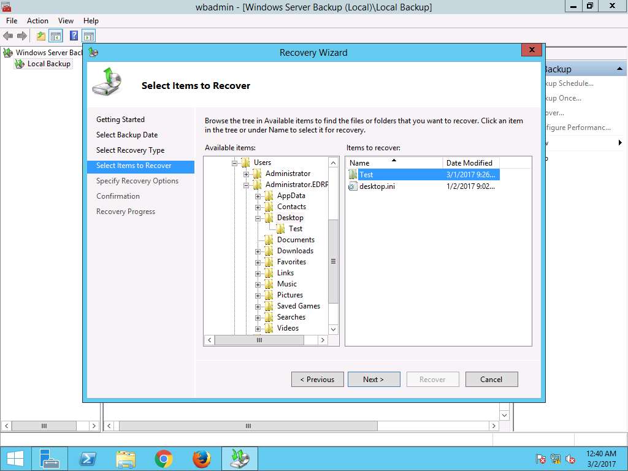
Task: Select the Videos folder in the tree
Action: point(288,327)
